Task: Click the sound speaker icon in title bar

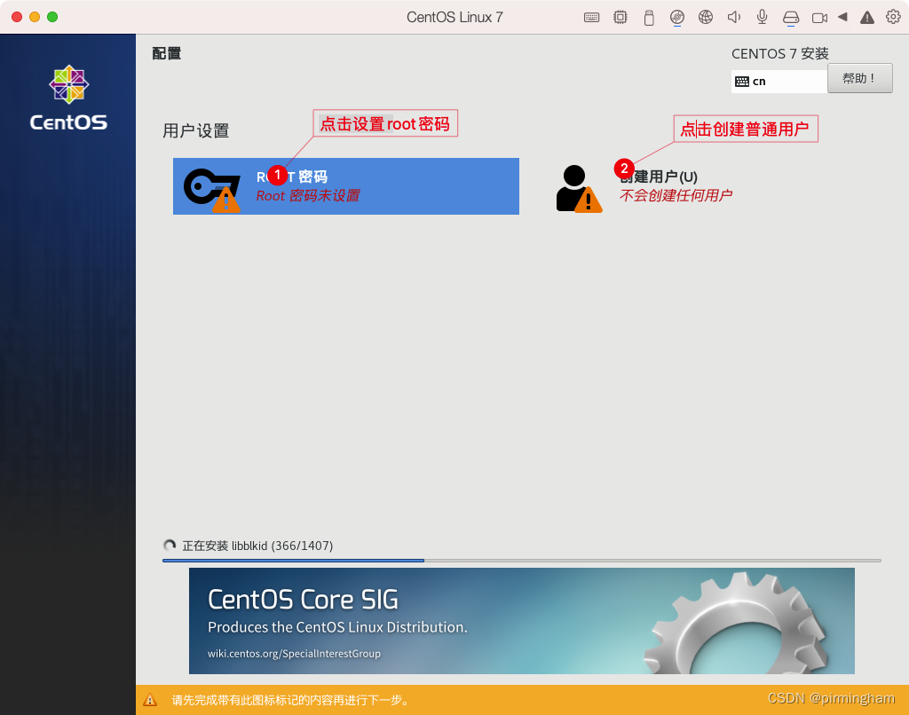Action: [x=734, y=18]
